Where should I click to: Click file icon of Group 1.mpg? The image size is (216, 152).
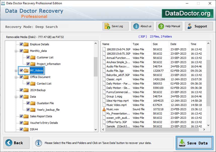point(104,96)
